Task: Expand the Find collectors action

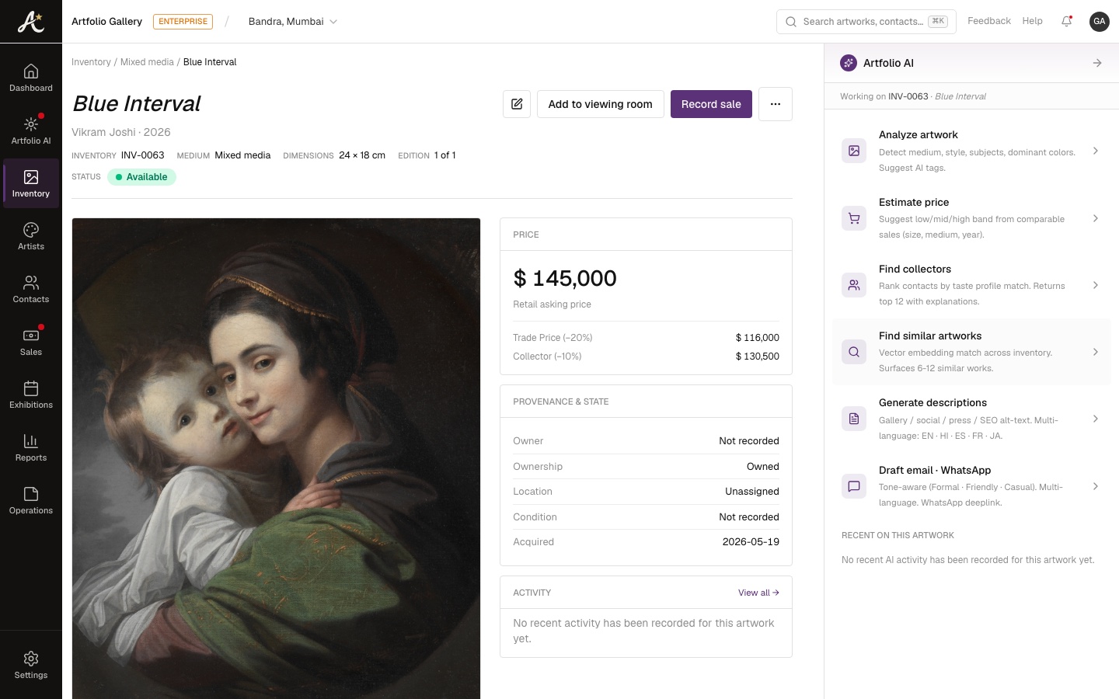Action: tap(971, 285)
